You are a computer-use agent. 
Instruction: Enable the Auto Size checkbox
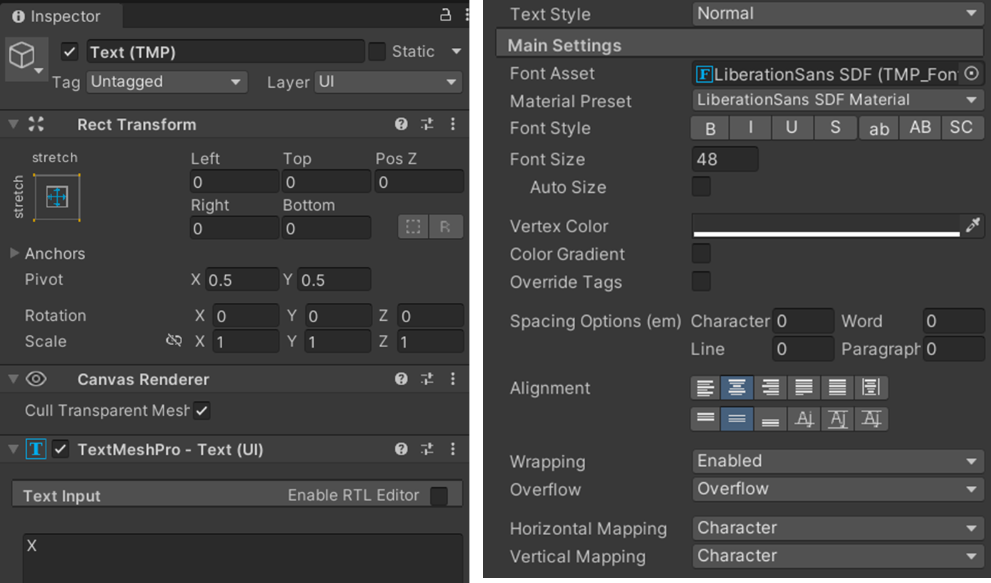coord(702,187)
